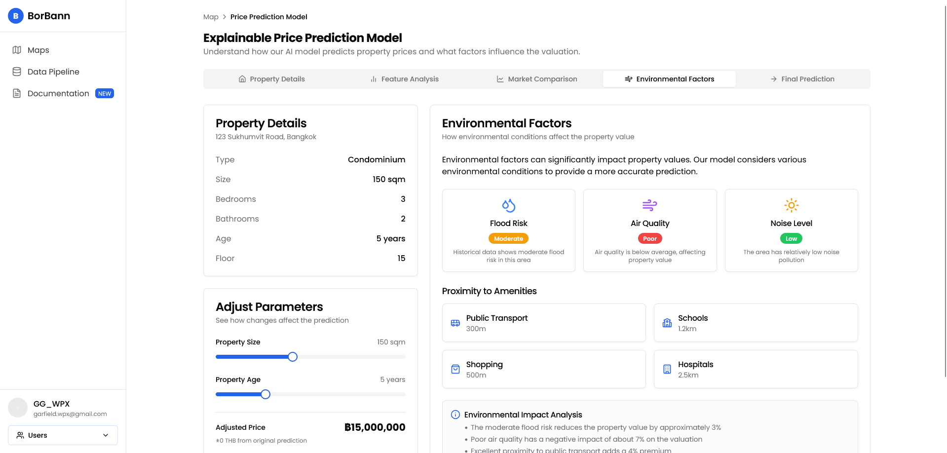
Task: Click the Flood Risk water droplet icon
Action: (508, 205)
